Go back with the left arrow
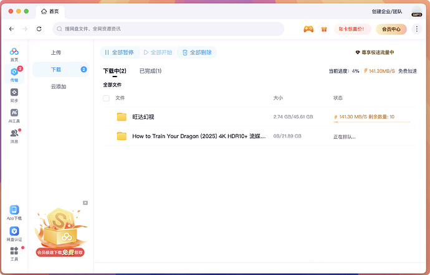Image resolution: width=430 pixels, height=275 pixels. click(x=11, y=29)
